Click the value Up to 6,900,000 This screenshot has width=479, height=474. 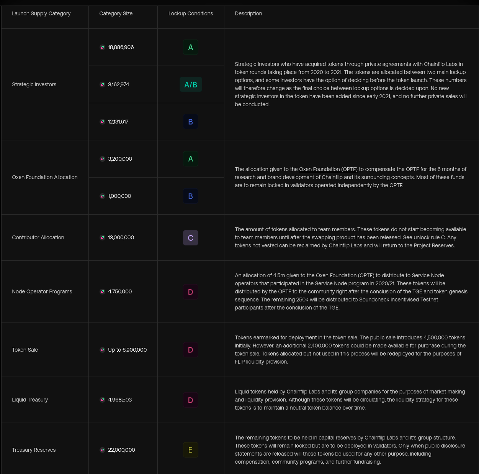tap(128, 350)
